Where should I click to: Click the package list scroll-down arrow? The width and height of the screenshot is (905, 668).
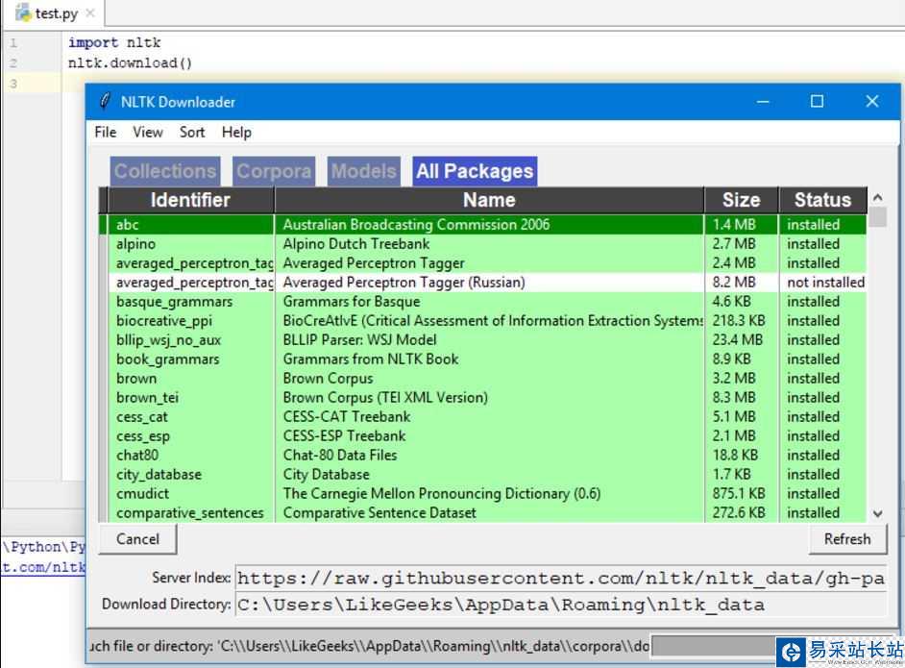pos(878,513)
